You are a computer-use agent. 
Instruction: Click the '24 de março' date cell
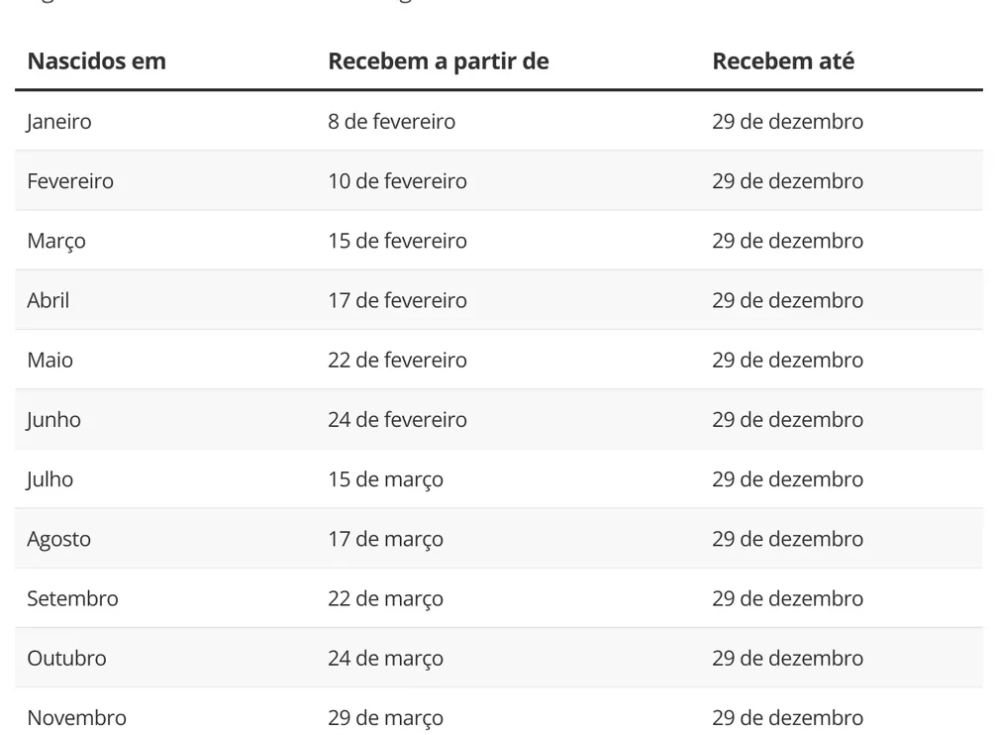(x=385, y=658)
